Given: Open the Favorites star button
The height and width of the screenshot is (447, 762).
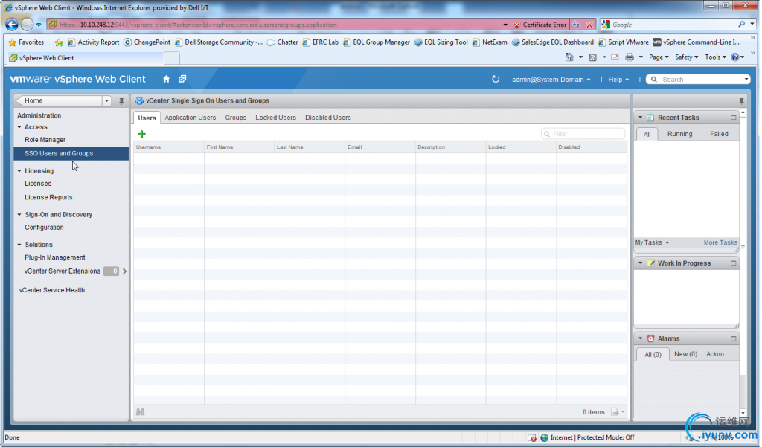Looking at the screenshot, I should coord(26,42).
